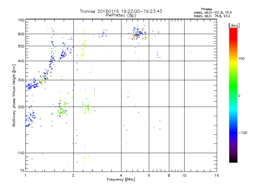Click the 'Frequency [MHz]' x-axis title
The height and width of the screenshot is (191, 255).
pos(121,180)
